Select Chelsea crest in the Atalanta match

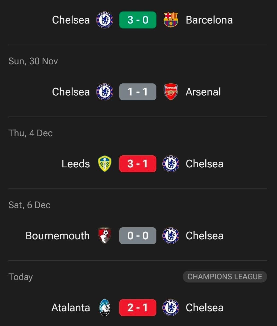click(171, 308)
